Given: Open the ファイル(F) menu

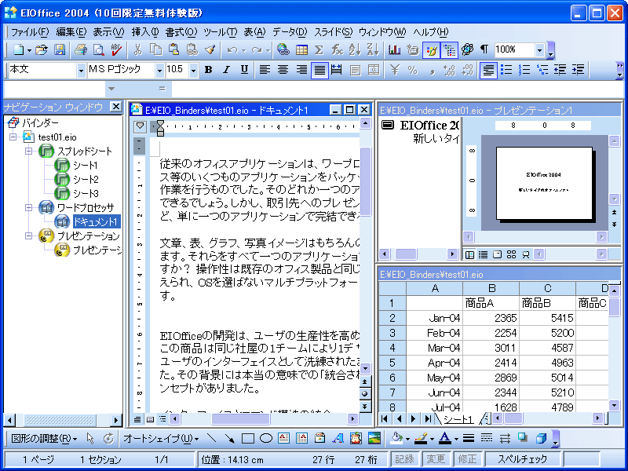Looking at the screenshot, I should pos(29,31).
